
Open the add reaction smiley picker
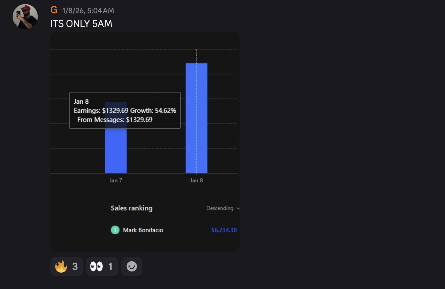131,266
